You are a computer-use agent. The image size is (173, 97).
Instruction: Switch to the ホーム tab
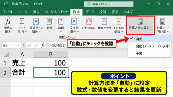[23, 12]
